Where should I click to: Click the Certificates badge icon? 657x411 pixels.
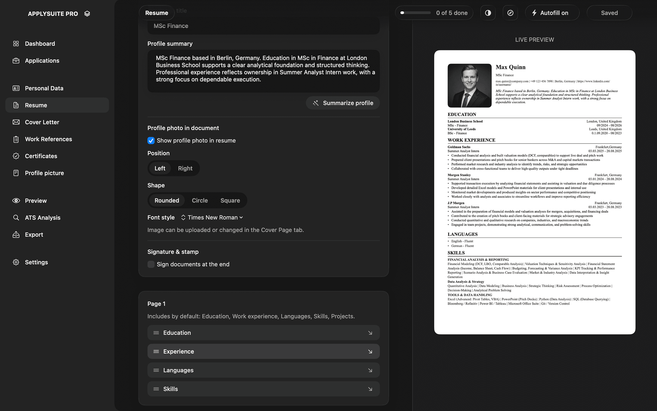16,156
